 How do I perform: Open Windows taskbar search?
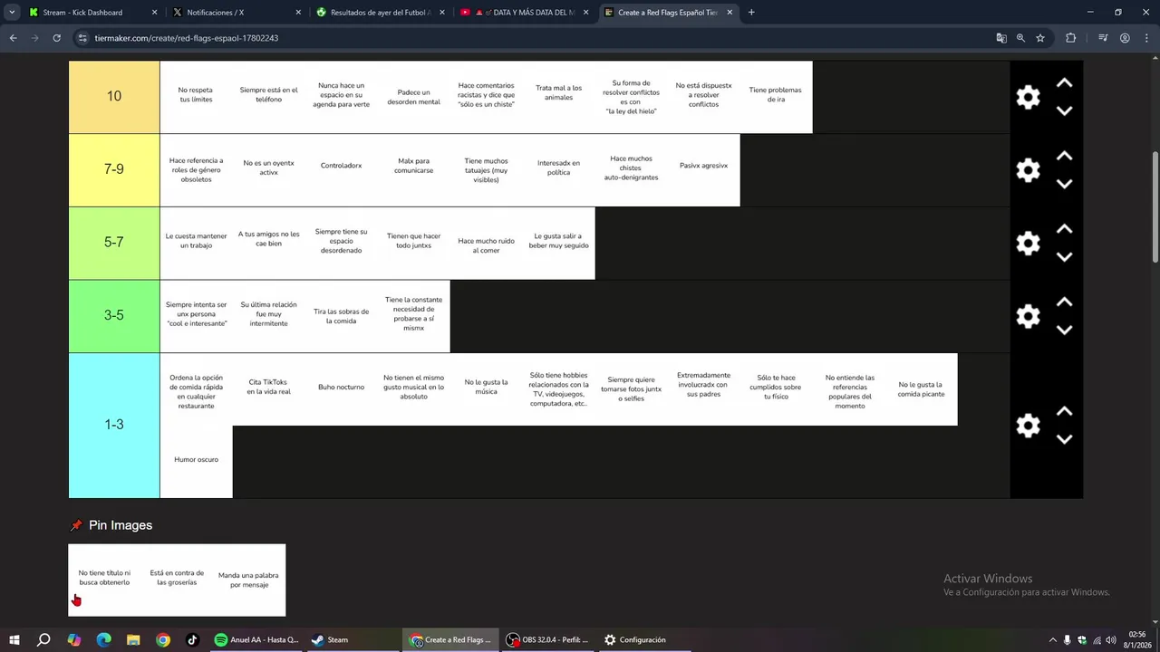coord(43,639)
